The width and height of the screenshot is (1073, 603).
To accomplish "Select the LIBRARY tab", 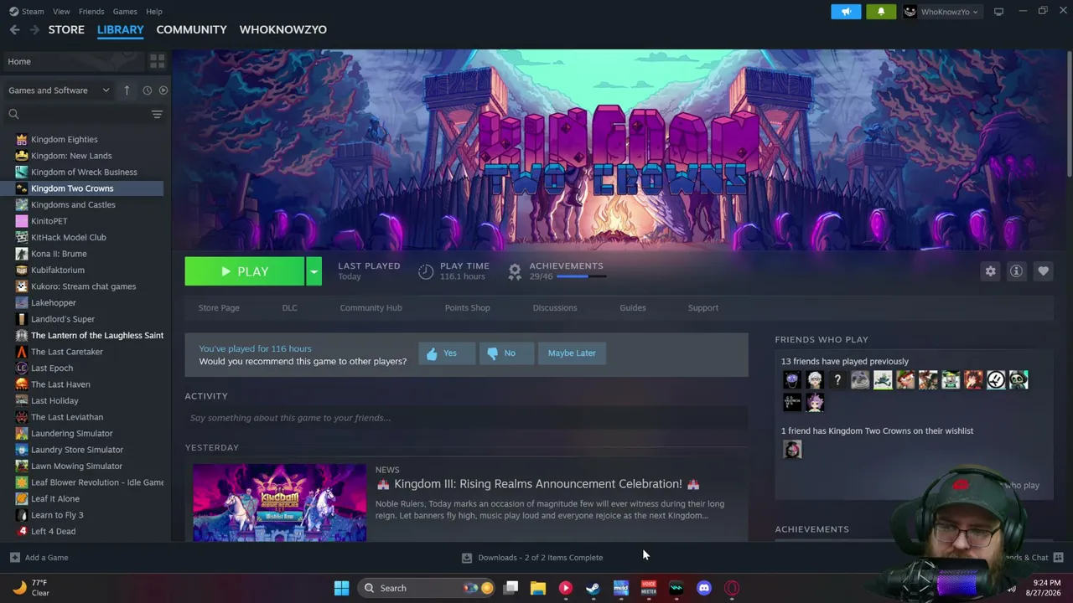I will pos(121,29).
